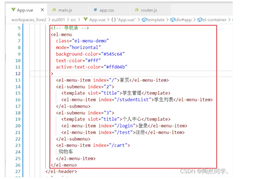Click the <el-menu opening tag
Viewport: 256px width, 179px height.
pos(61,34)
